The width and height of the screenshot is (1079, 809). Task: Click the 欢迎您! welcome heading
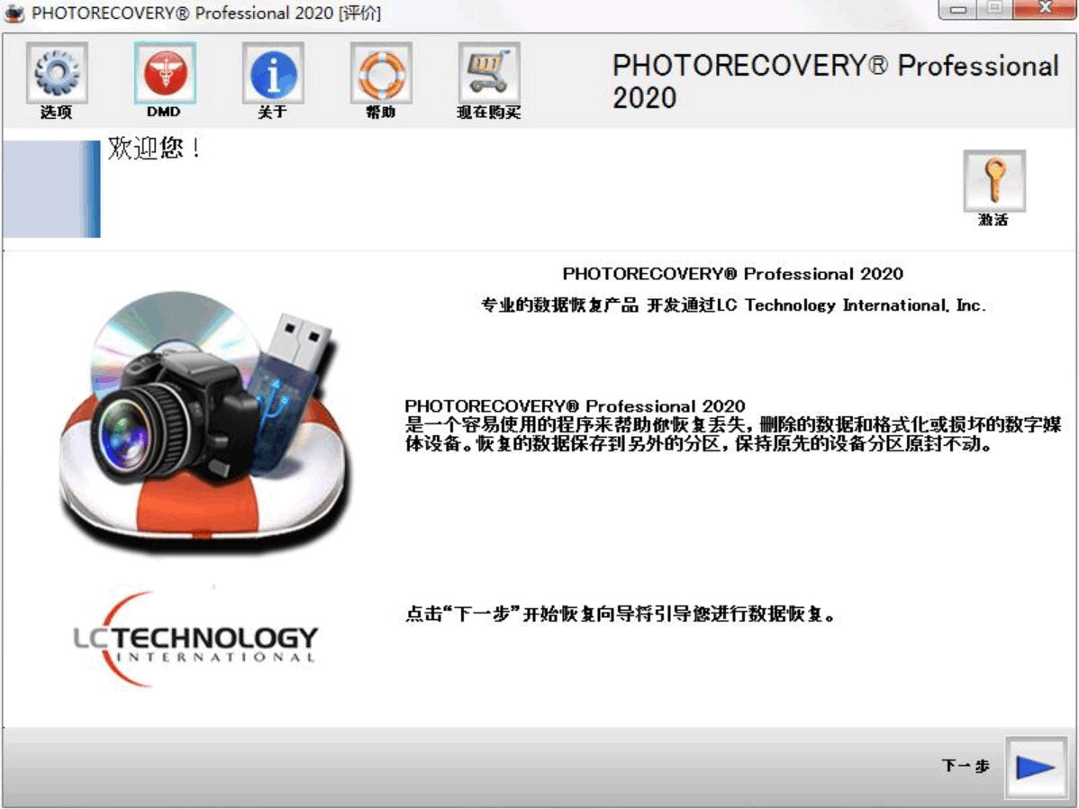pos(154,148)
